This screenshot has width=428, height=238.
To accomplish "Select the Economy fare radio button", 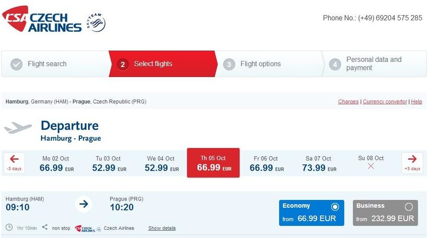I will (335, 207).
